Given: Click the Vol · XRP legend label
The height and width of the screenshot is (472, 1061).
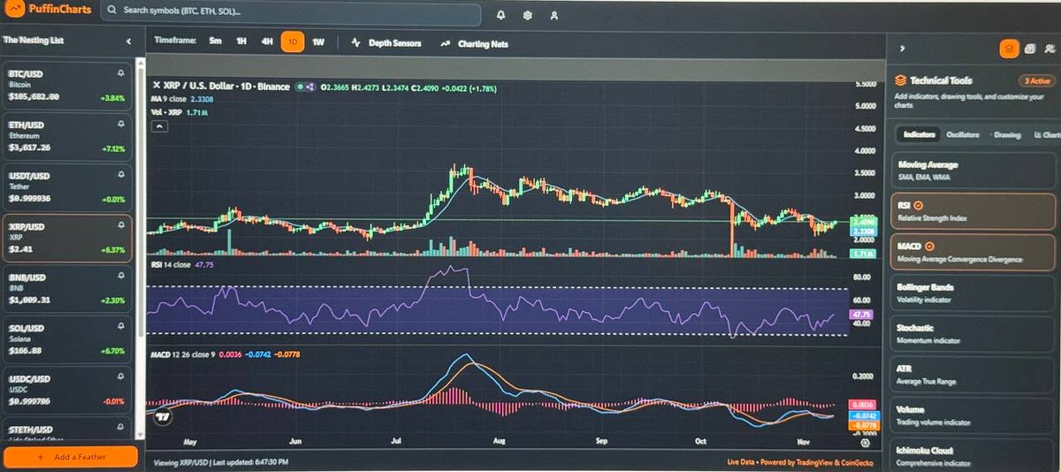Looking at the screenshot, I should coord(167,113).
